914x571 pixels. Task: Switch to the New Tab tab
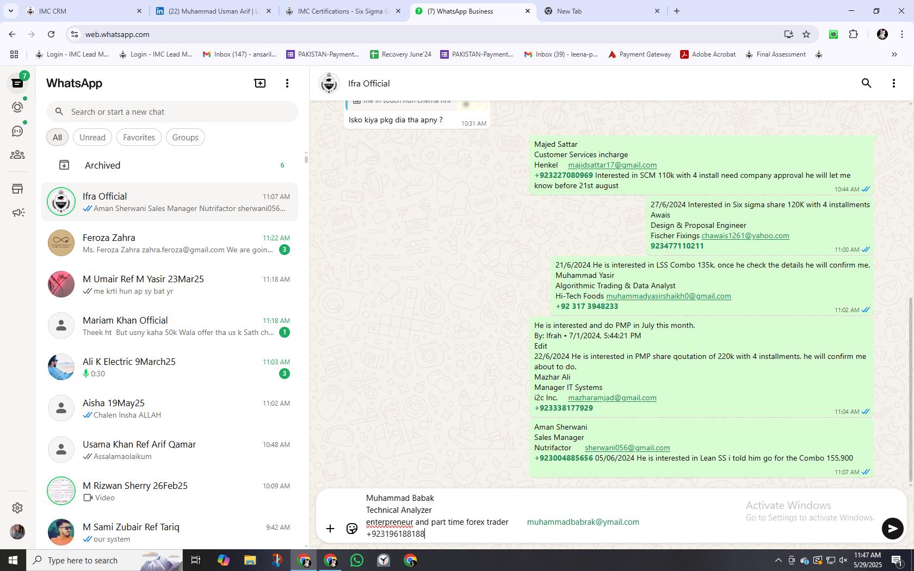pos(602,11)
